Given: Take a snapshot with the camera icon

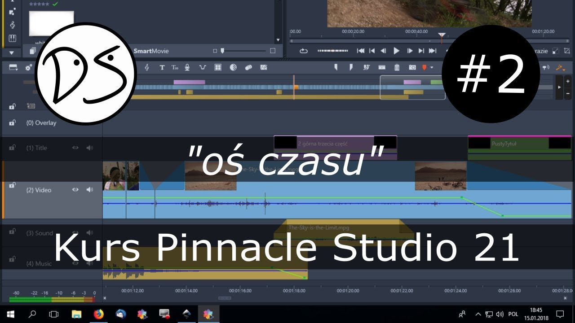Looking at the screenshot, I should coord(412,67).
